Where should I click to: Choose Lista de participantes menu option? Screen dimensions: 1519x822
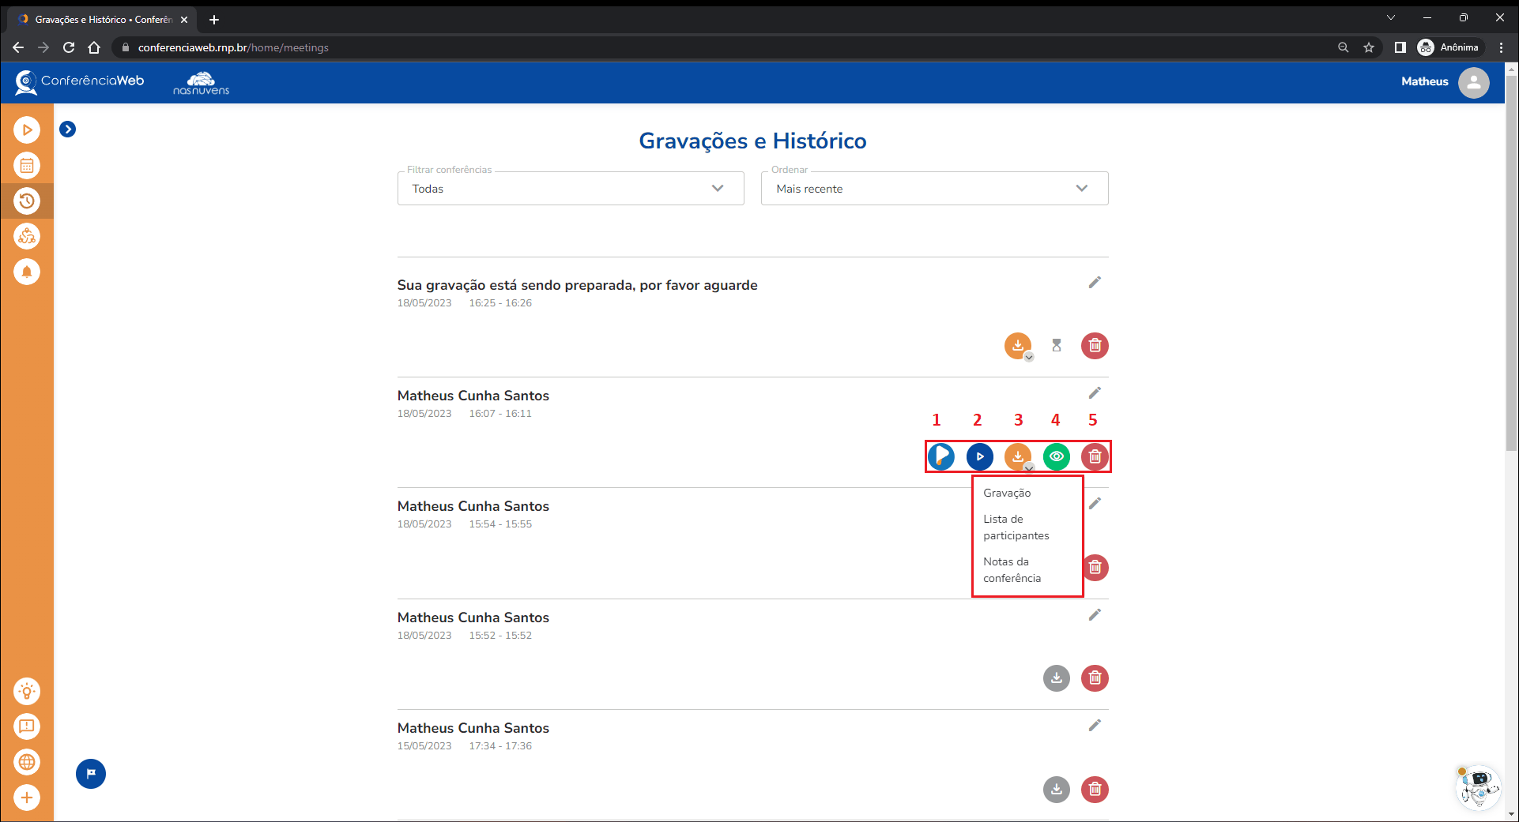point(1016,527)
